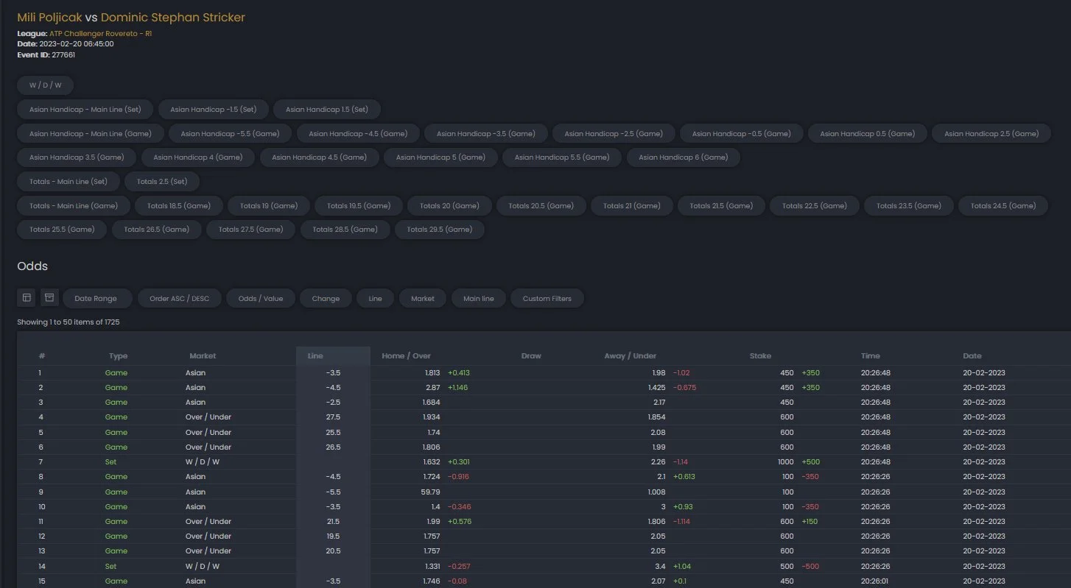Click the Stake column header
1071x588 pixels.
(760, 356)
